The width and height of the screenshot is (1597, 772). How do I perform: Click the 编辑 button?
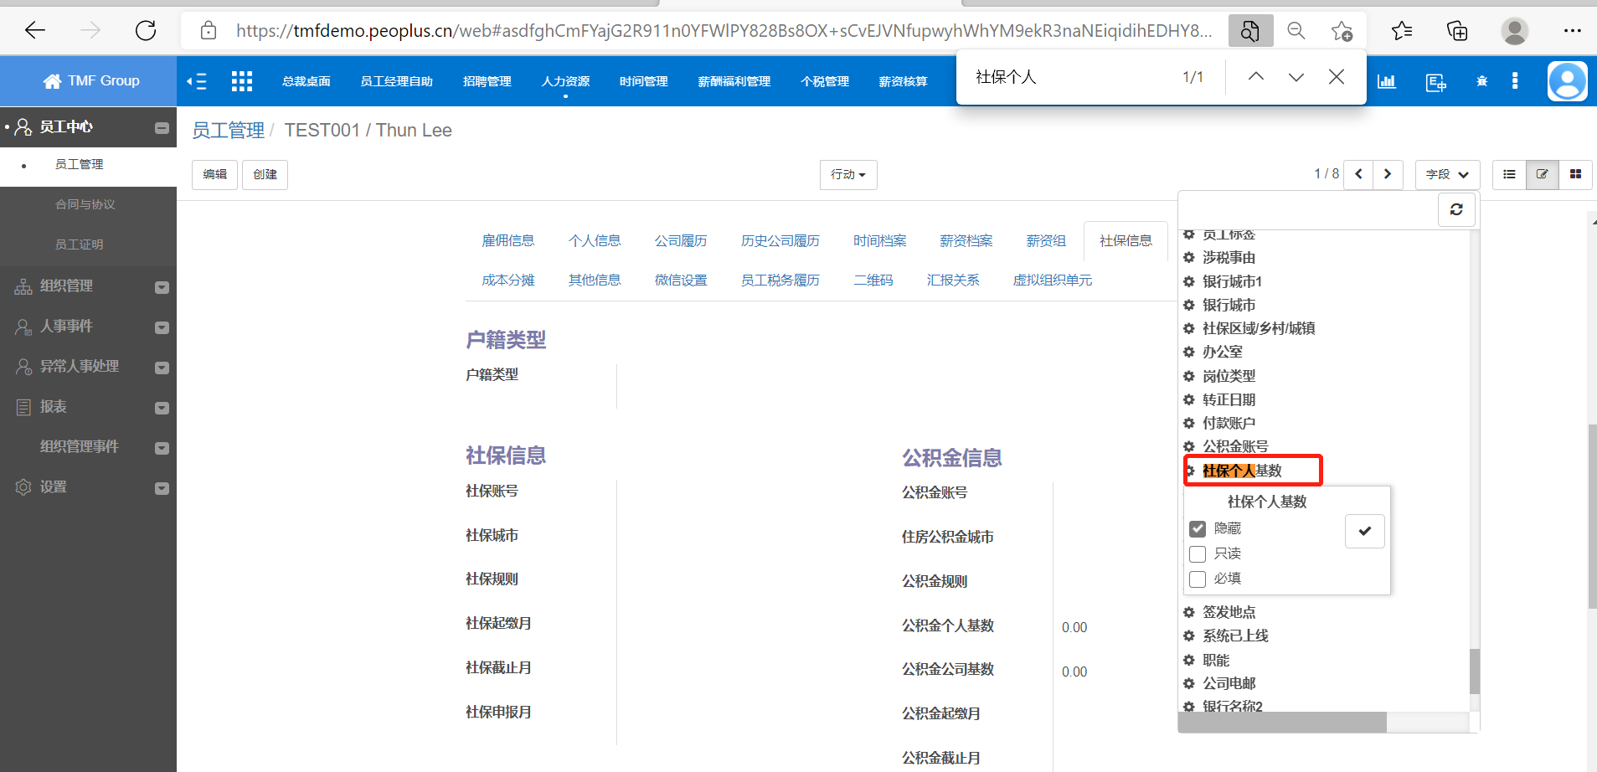coord(214,174)
